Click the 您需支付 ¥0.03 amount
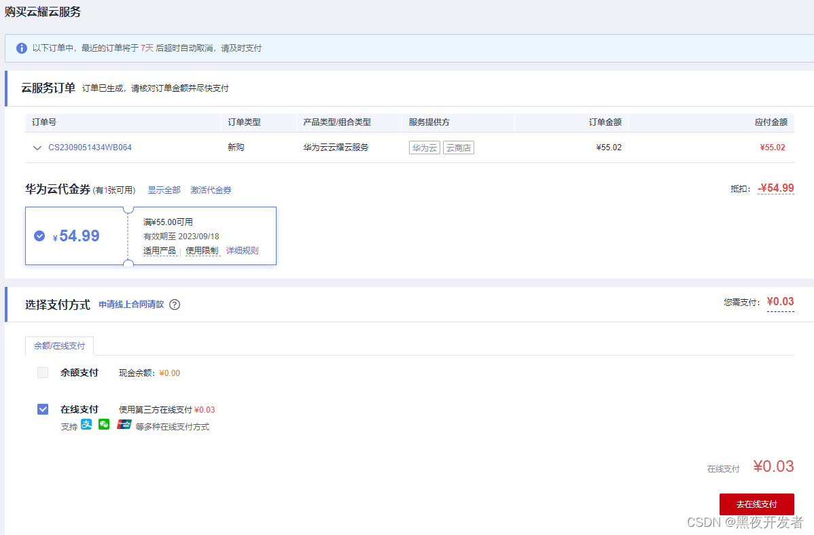This screenshot has width=814, height=535. tap(780, 302)
